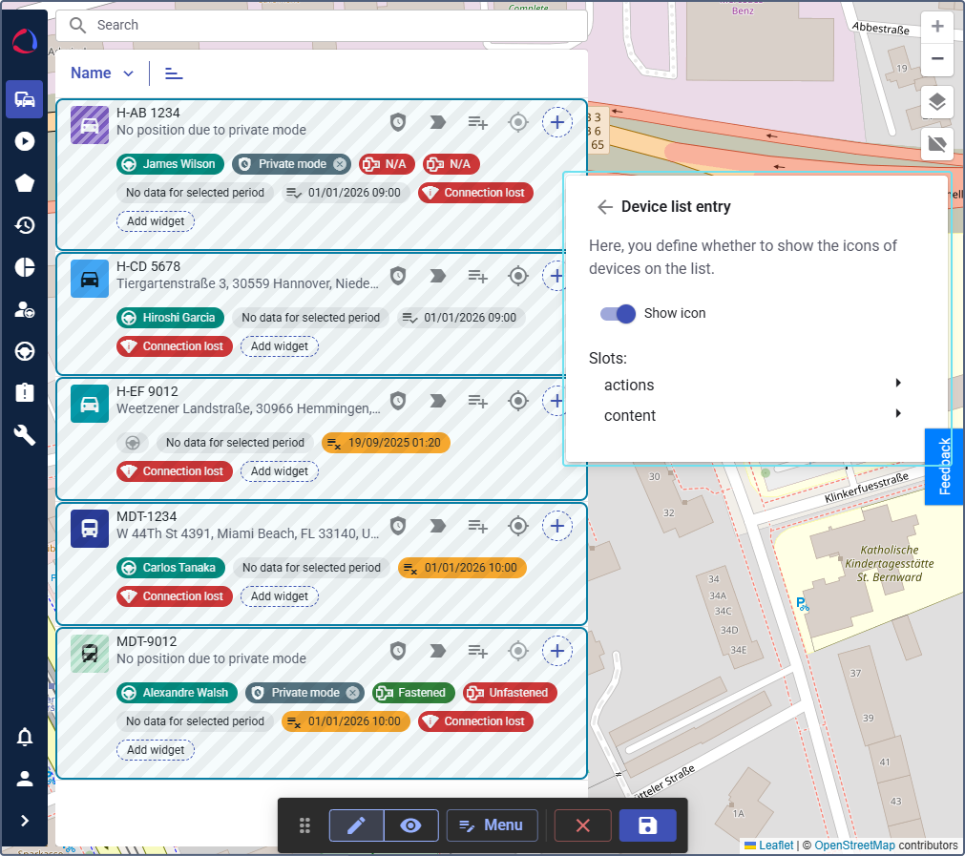Click the save floppy disk icon
The image size is (965, 856).
647,825
